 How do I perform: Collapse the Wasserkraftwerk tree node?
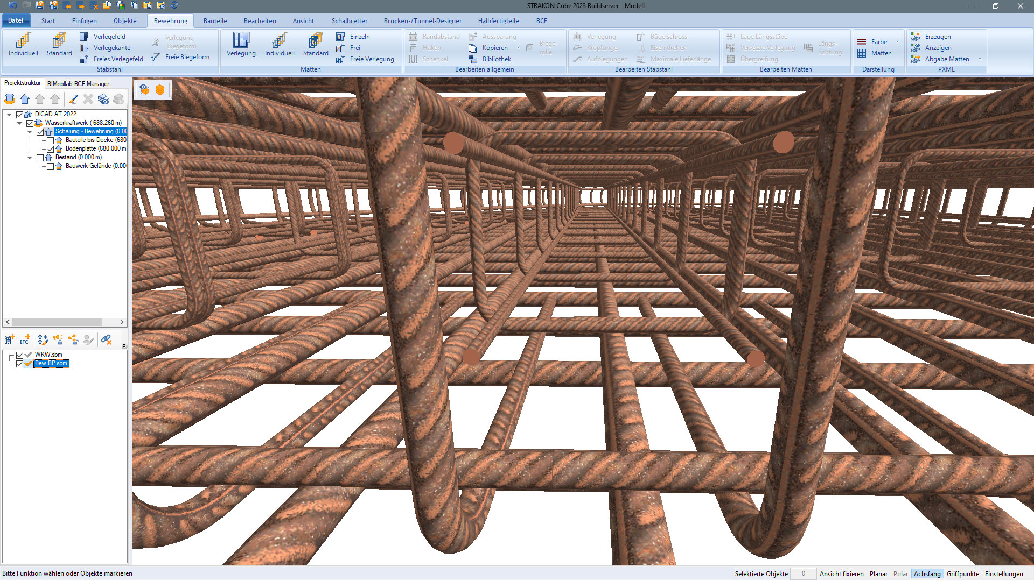20,123
